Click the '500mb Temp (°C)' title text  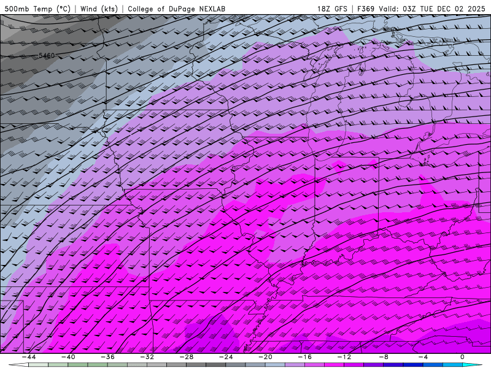[x=37, y=9]
